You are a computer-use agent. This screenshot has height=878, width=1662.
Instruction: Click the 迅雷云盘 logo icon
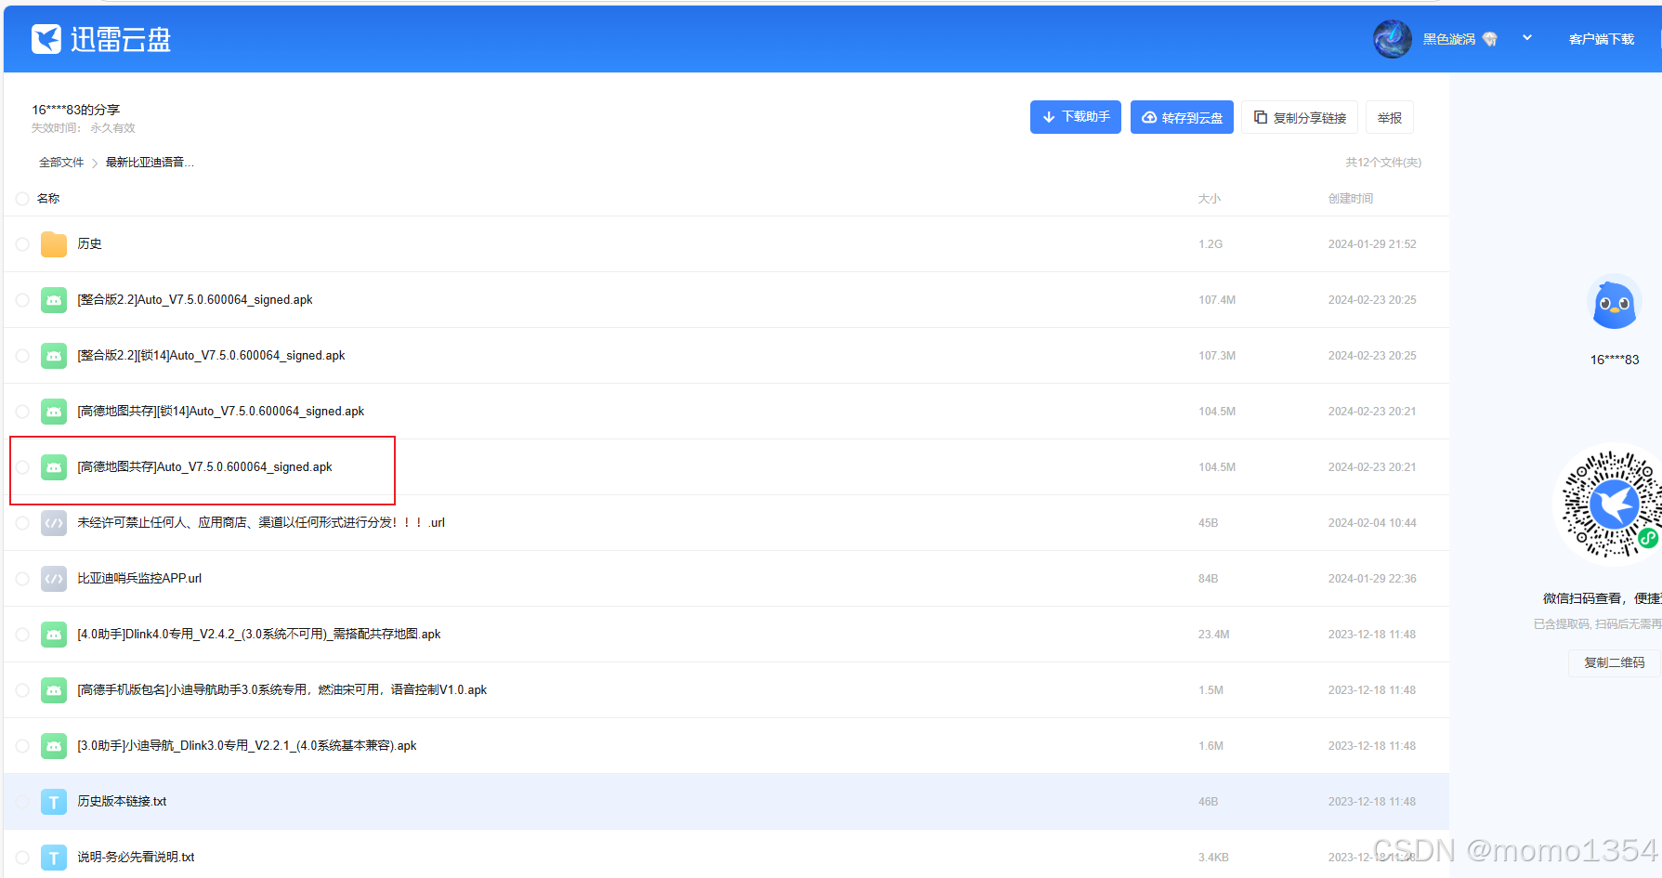tap(46, 39)
